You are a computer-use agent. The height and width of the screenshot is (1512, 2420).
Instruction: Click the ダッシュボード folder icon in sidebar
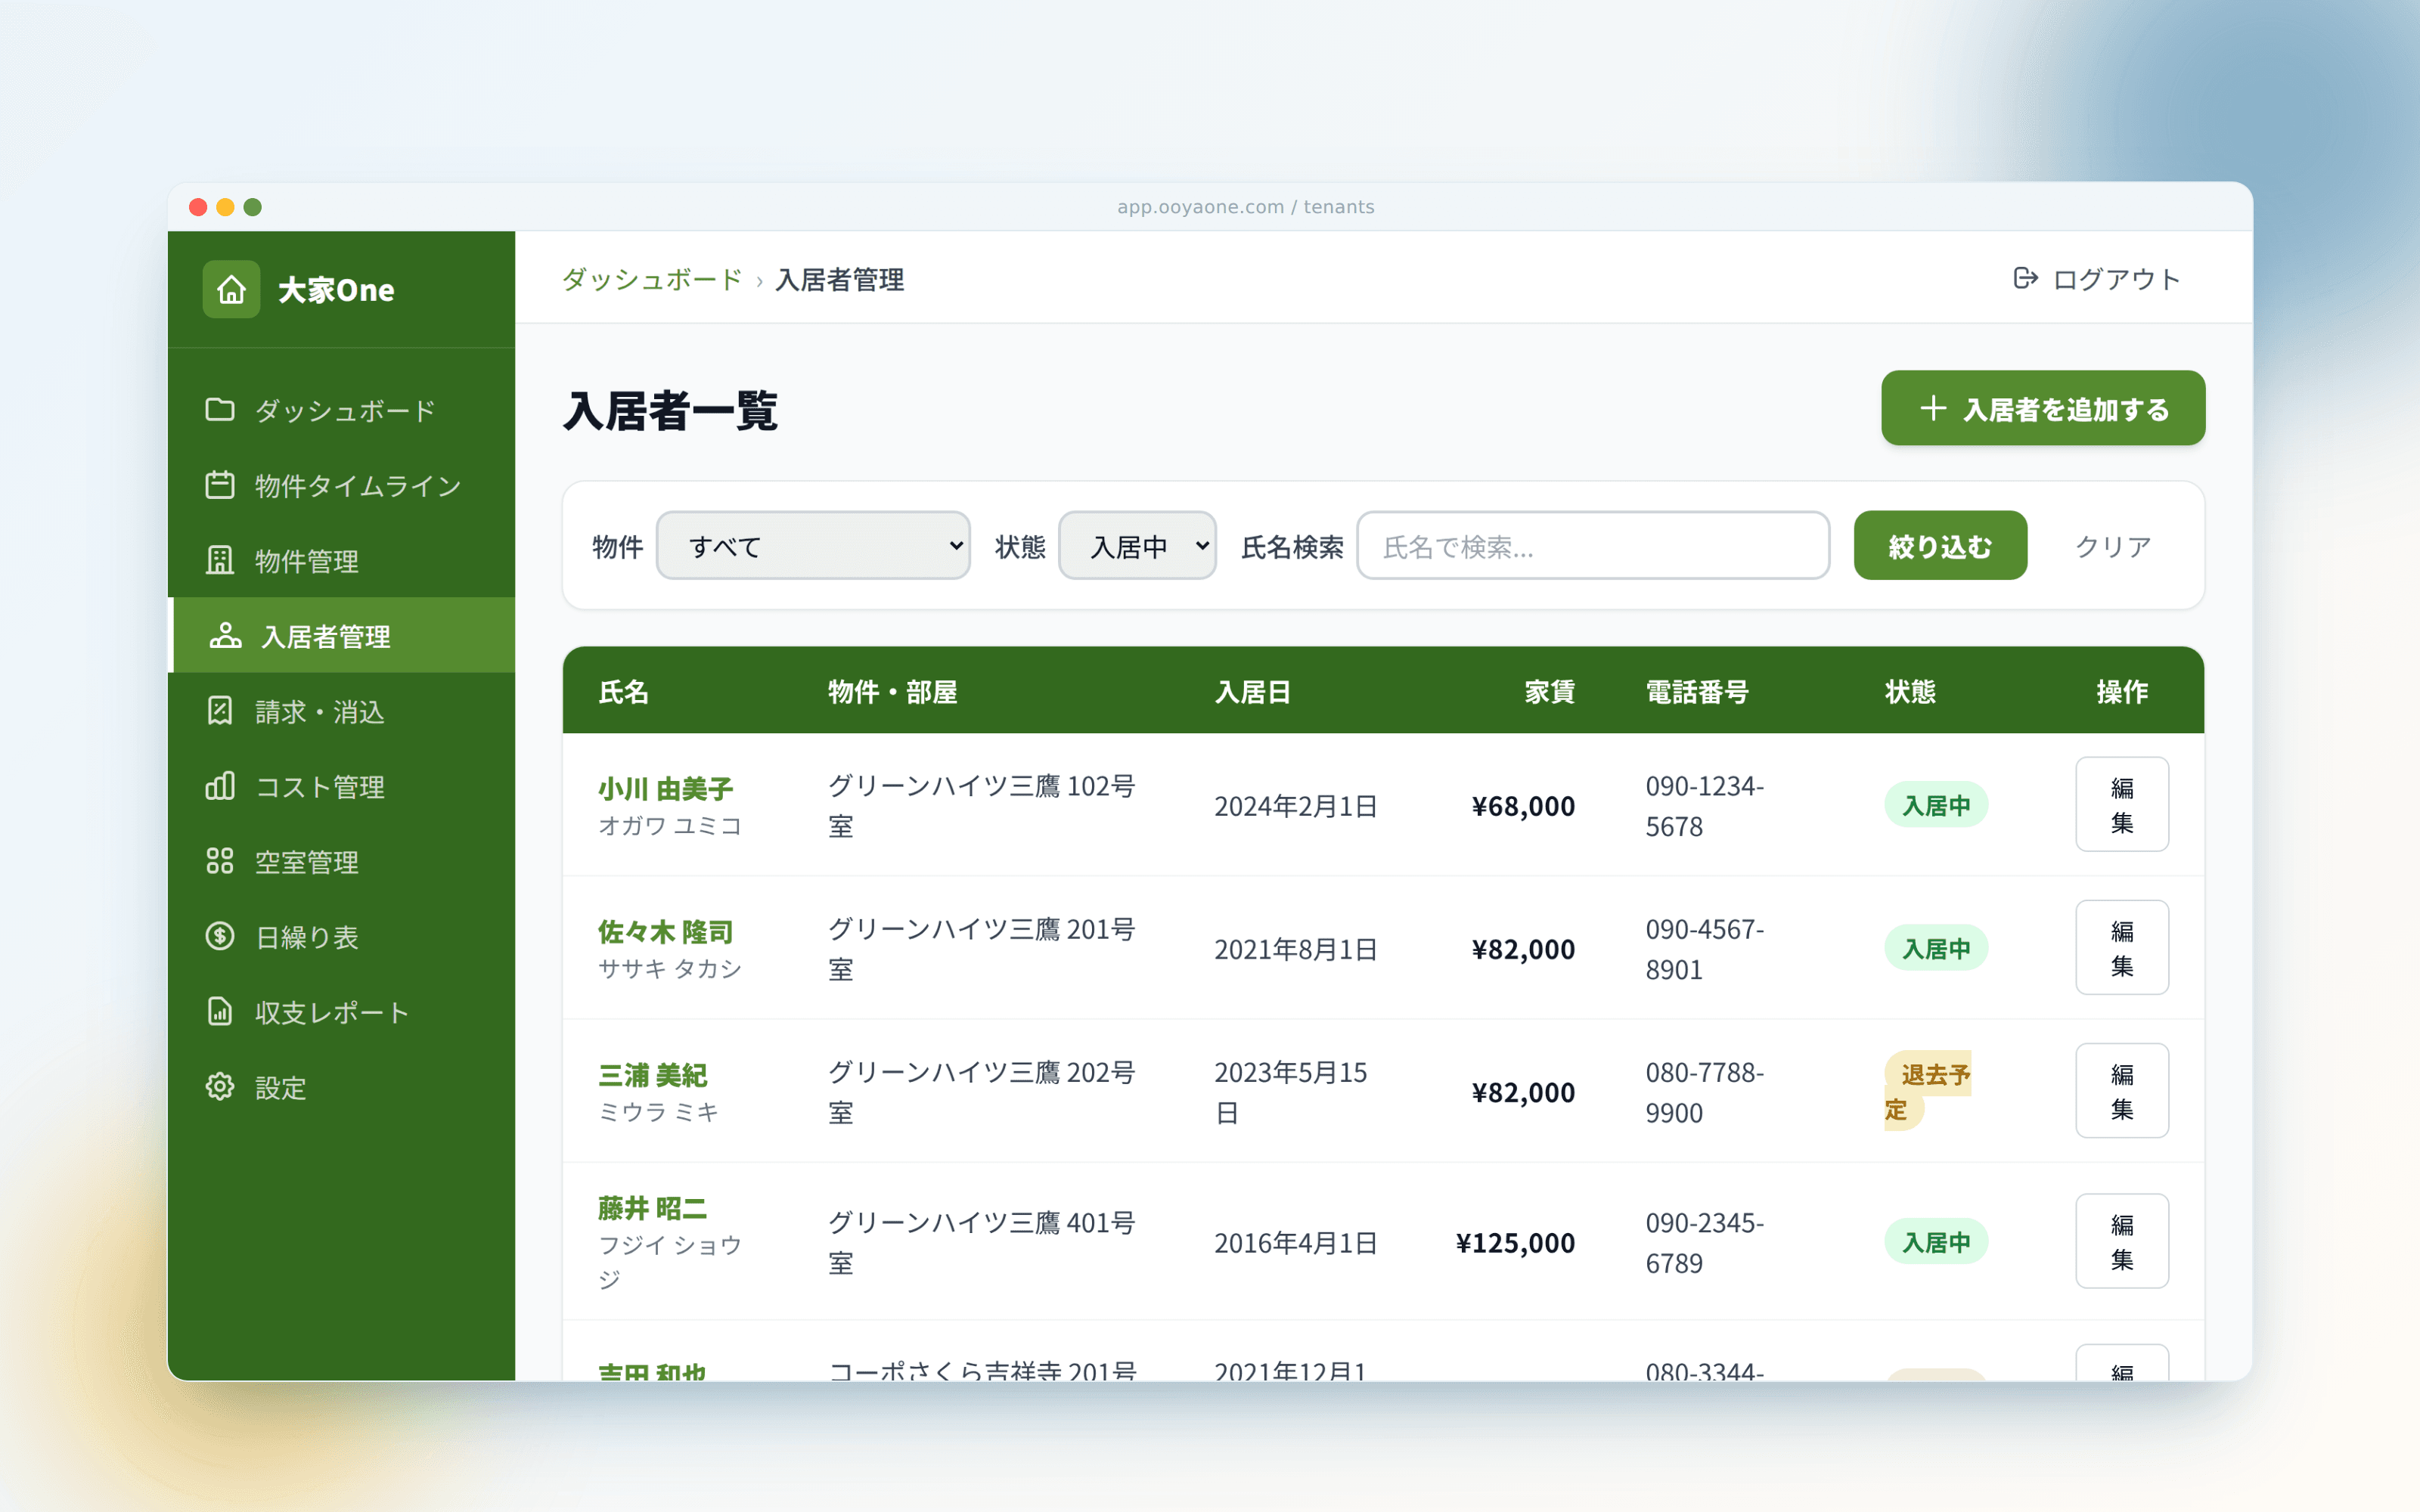coord(220,410)
